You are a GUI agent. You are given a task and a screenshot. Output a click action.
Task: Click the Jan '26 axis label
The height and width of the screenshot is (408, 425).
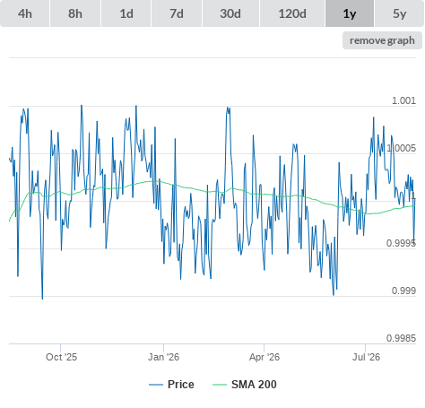(163, 357)
